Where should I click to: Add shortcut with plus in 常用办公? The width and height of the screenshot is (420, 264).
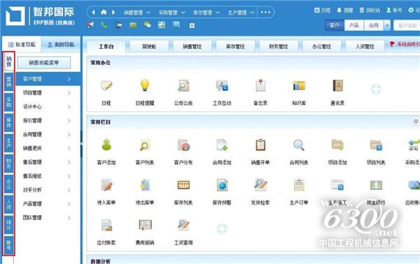[x=376, y=89]
